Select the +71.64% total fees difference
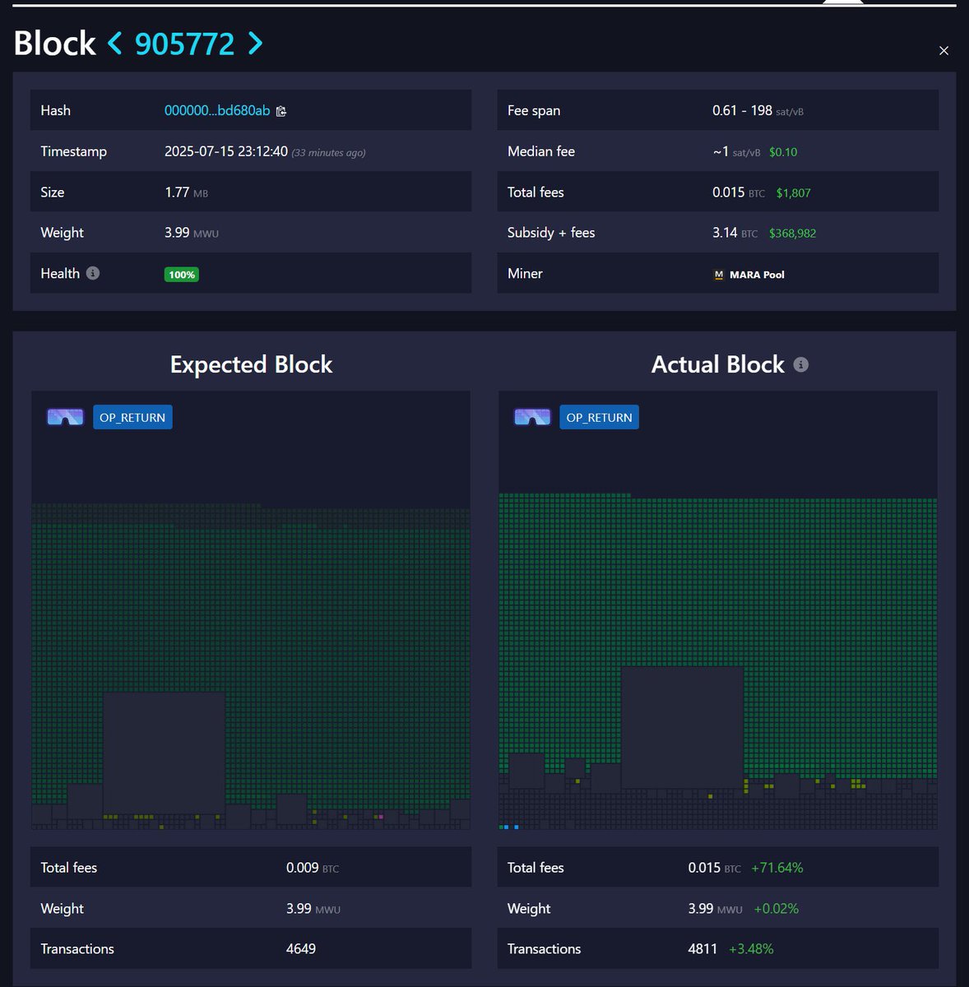The width and height of the screenshot is (969, 987). click(x=777, y=868)
